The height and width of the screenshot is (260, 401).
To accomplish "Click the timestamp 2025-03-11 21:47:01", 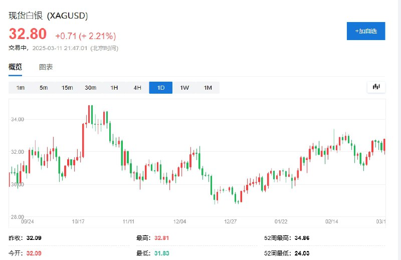I will tap(60, 48).
